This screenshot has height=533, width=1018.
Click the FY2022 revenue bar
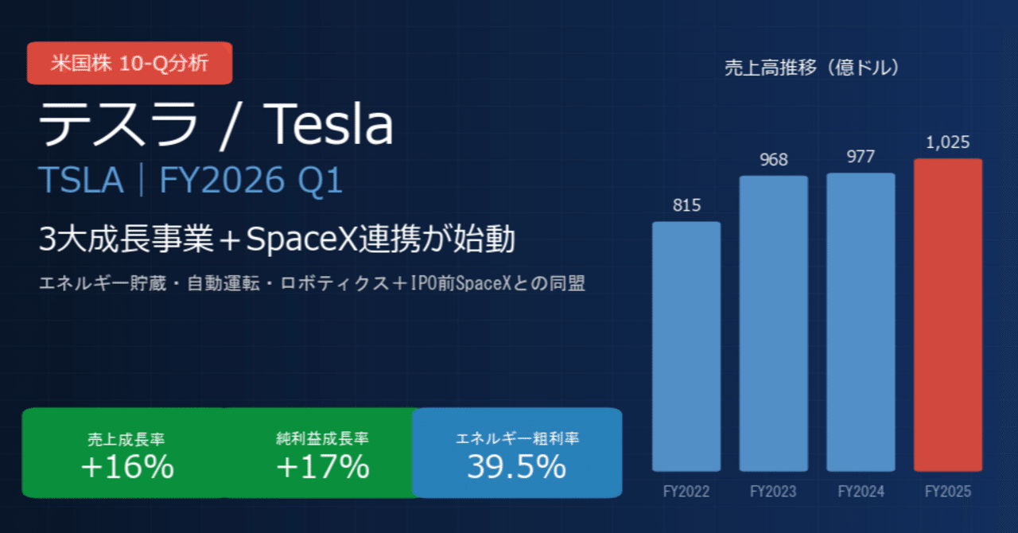click(686, 346)
